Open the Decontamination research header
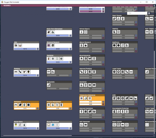 92,55
